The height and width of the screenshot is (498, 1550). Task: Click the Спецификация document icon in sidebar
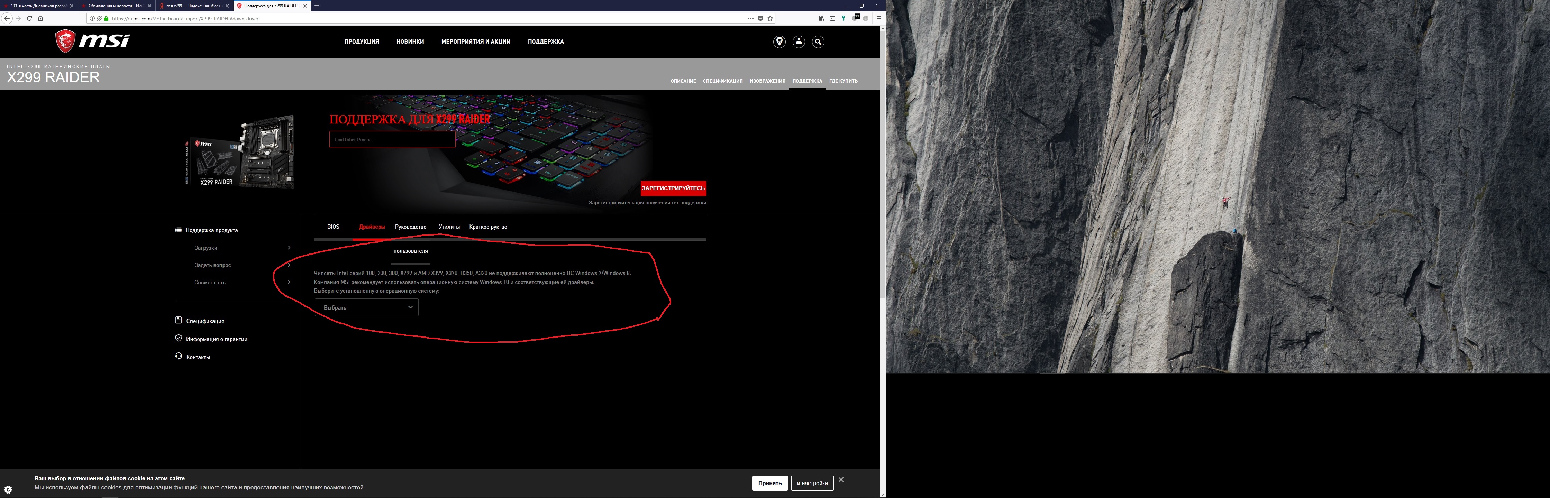tap(178, 320)
